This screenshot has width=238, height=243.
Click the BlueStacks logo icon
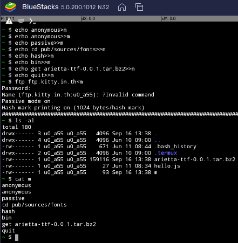10,7
